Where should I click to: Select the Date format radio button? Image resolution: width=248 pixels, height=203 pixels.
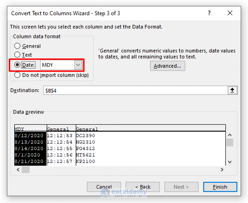[x=17, y=65]
